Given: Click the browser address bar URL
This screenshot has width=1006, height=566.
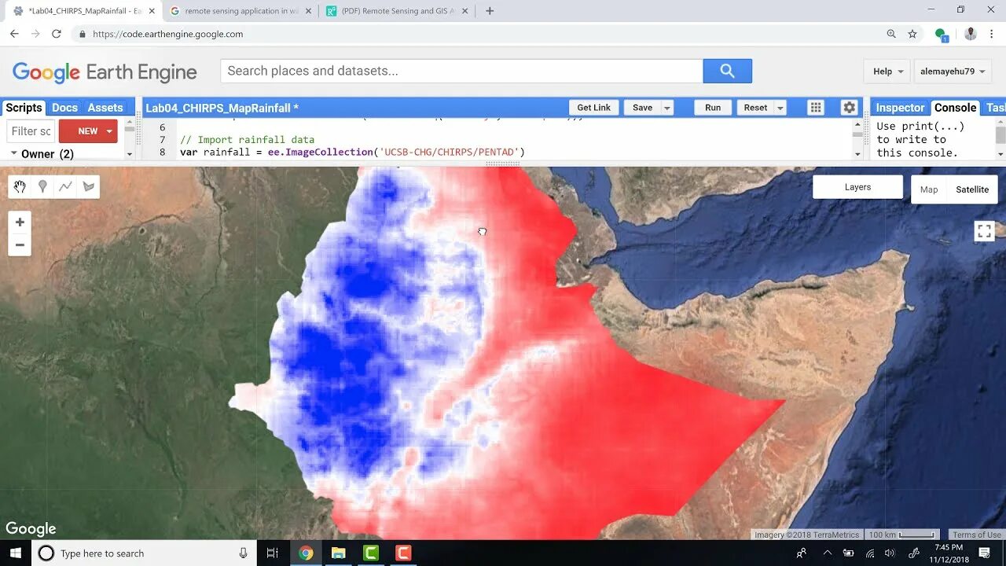Looking at the screenshot, I should click(x=167, y=34).
